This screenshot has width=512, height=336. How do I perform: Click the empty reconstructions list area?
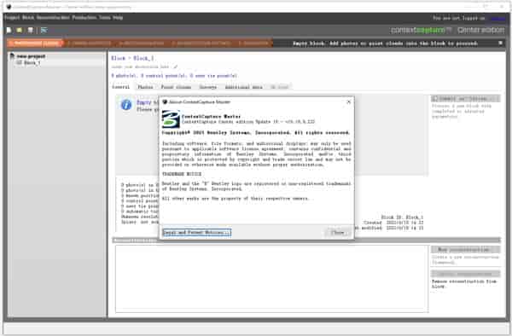[271, 279]
